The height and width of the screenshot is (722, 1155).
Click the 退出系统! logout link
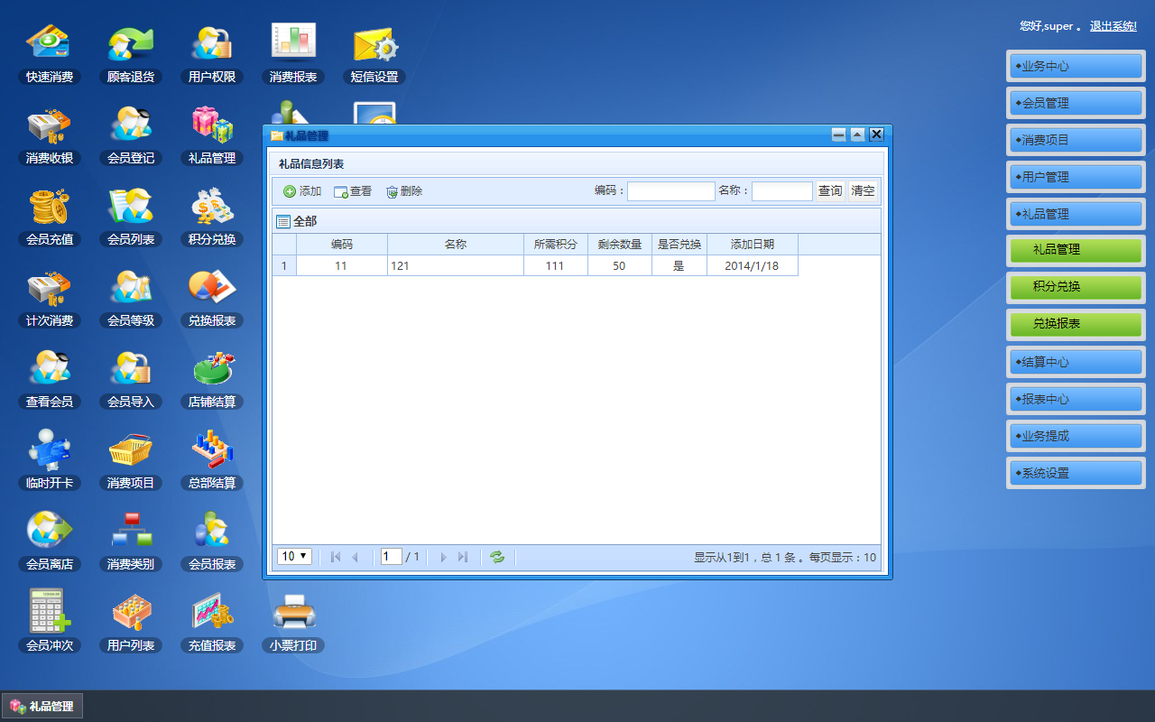click(x=1113, y=26)
